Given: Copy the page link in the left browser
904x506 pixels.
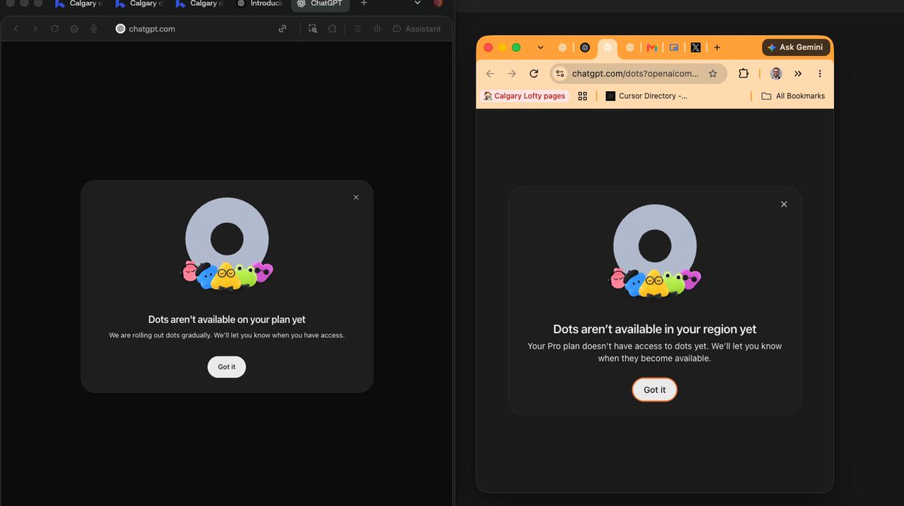Looking at the screenshot, I should click(283, 29).
